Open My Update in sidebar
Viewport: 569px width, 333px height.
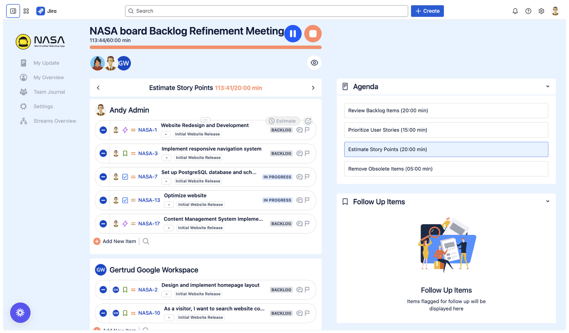click(46, 63)
